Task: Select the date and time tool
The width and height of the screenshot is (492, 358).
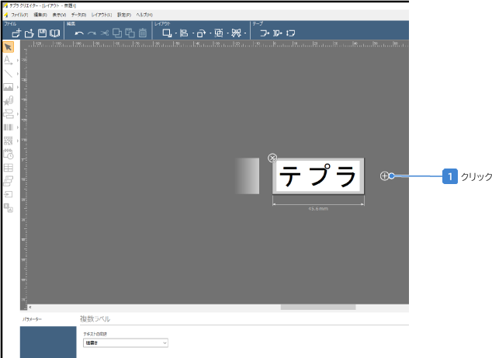Action: pyautogui.click(x=8, y=154)
